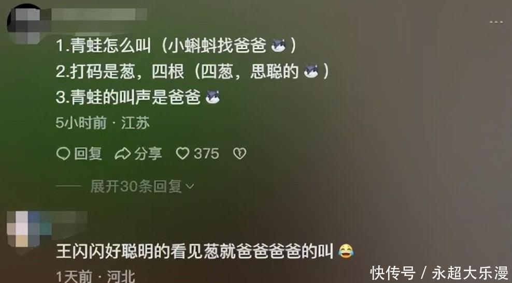Click the reply speech bubble icon
The height and width of the screenshot is (283, 512).
[63, 154]
